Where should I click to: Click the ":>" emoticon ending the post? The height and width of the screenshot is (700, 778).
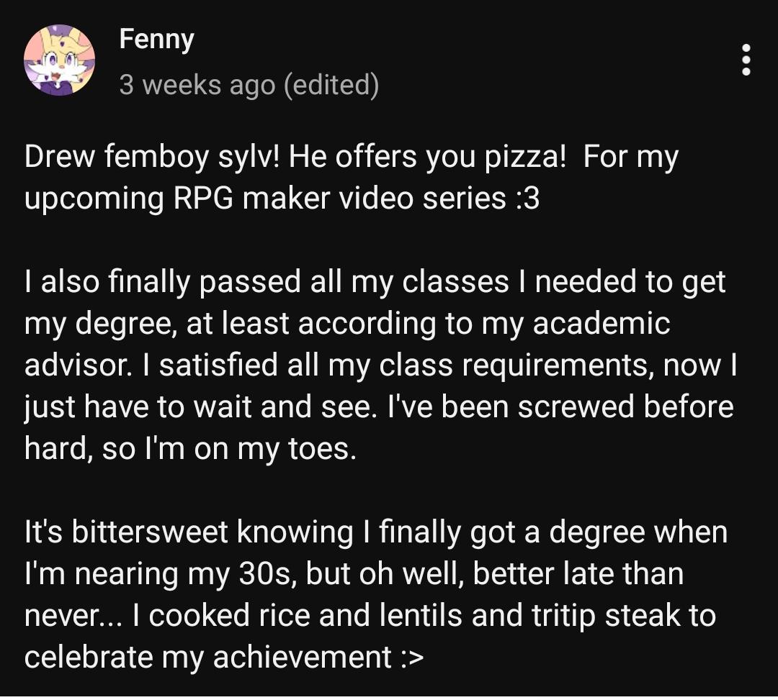[408, 658]
